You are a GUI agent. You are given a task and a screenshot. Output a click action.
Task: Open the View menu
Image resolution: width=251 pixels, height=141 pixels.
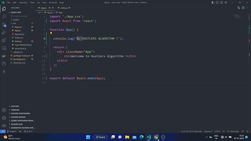coord(32,3)
